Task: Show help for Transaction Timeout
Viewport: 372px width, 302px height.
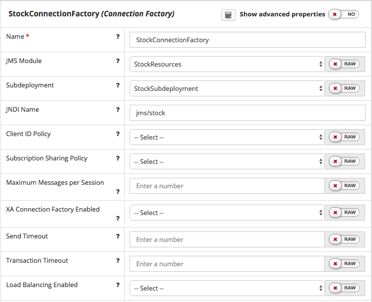Action: coord(118,261)
